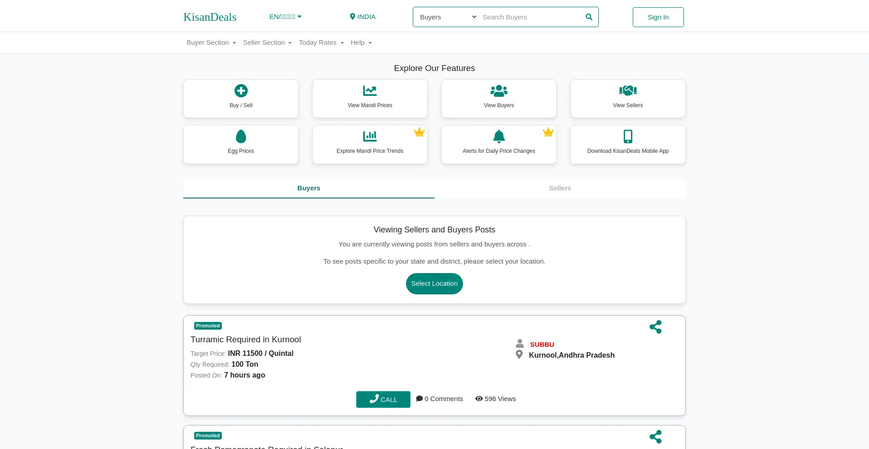
Task: Switch to the Buyers tab
Action: 309,189
